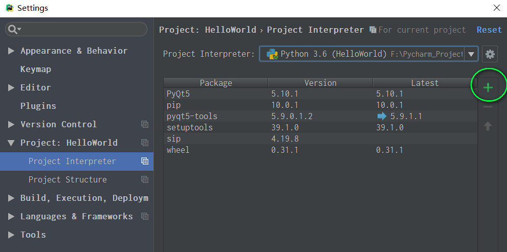Click the copy icon beside Project Structure
The image size is (507, 252).
[145, 179]
